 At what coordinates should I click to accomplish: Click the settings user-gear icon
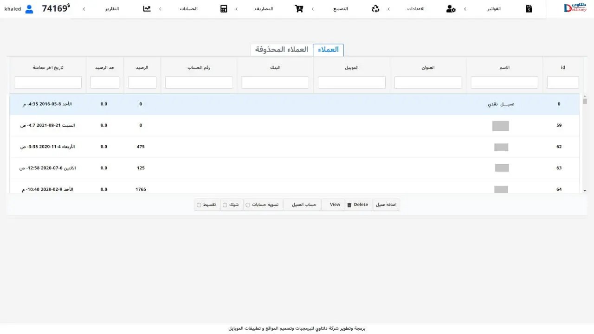[451, 9]
